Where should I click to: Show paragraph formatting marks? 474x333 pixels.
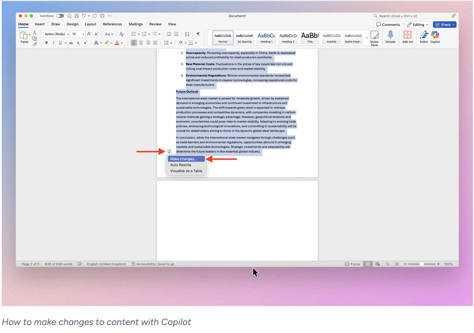[x=198, y=34]
